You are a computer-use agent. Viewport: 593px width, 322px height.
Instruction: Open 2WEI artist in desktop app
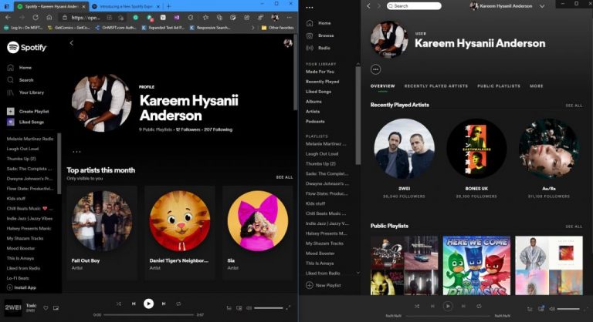click(x=405, y=149)
